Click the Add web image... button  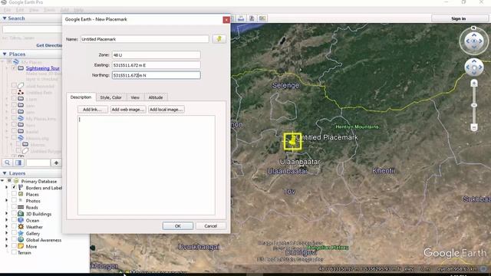pyautogui.click(x=128, y=110)
